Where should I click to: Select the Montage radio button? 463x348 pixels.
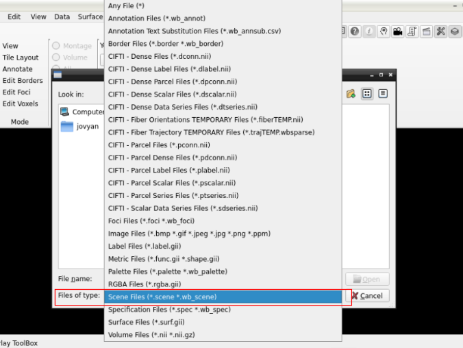[x=56, y=46]
